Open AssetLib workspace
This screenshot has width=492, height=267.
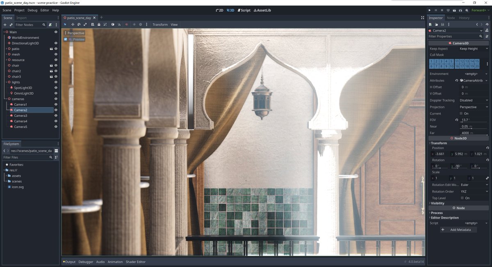pyautogui.click(x=262, y=10)
